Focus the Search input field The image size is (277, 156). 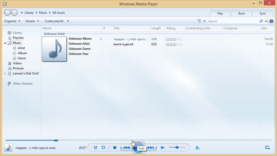pos(233,21)
